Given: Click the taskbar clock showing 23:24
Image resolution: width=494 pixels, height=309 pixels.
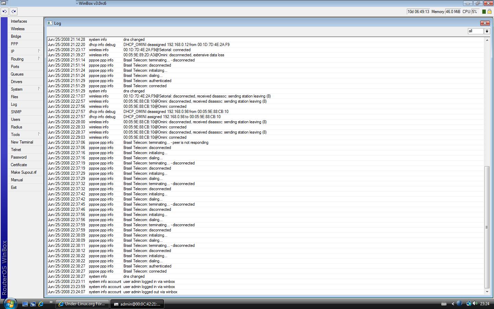Looking at the screenshot, I should pyautogui.click(x=485, y=304).
